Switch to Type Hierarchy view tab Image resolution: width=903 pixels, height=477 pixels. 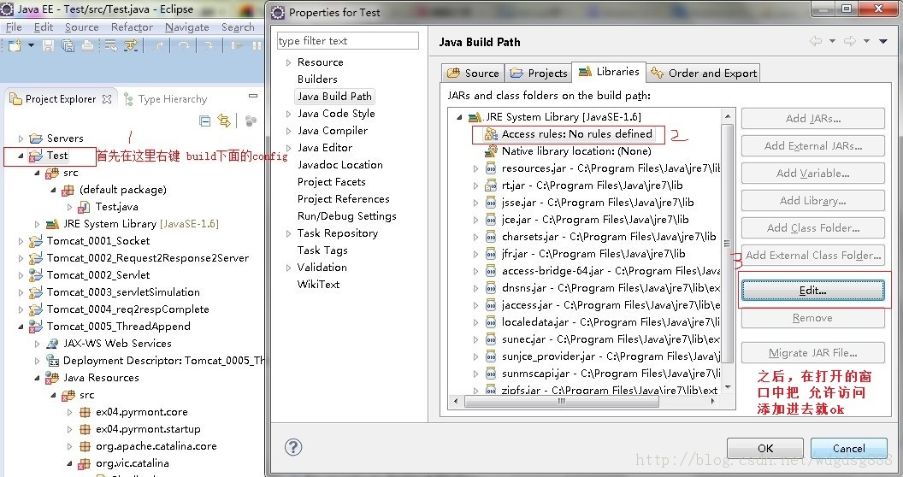(166, 99)
